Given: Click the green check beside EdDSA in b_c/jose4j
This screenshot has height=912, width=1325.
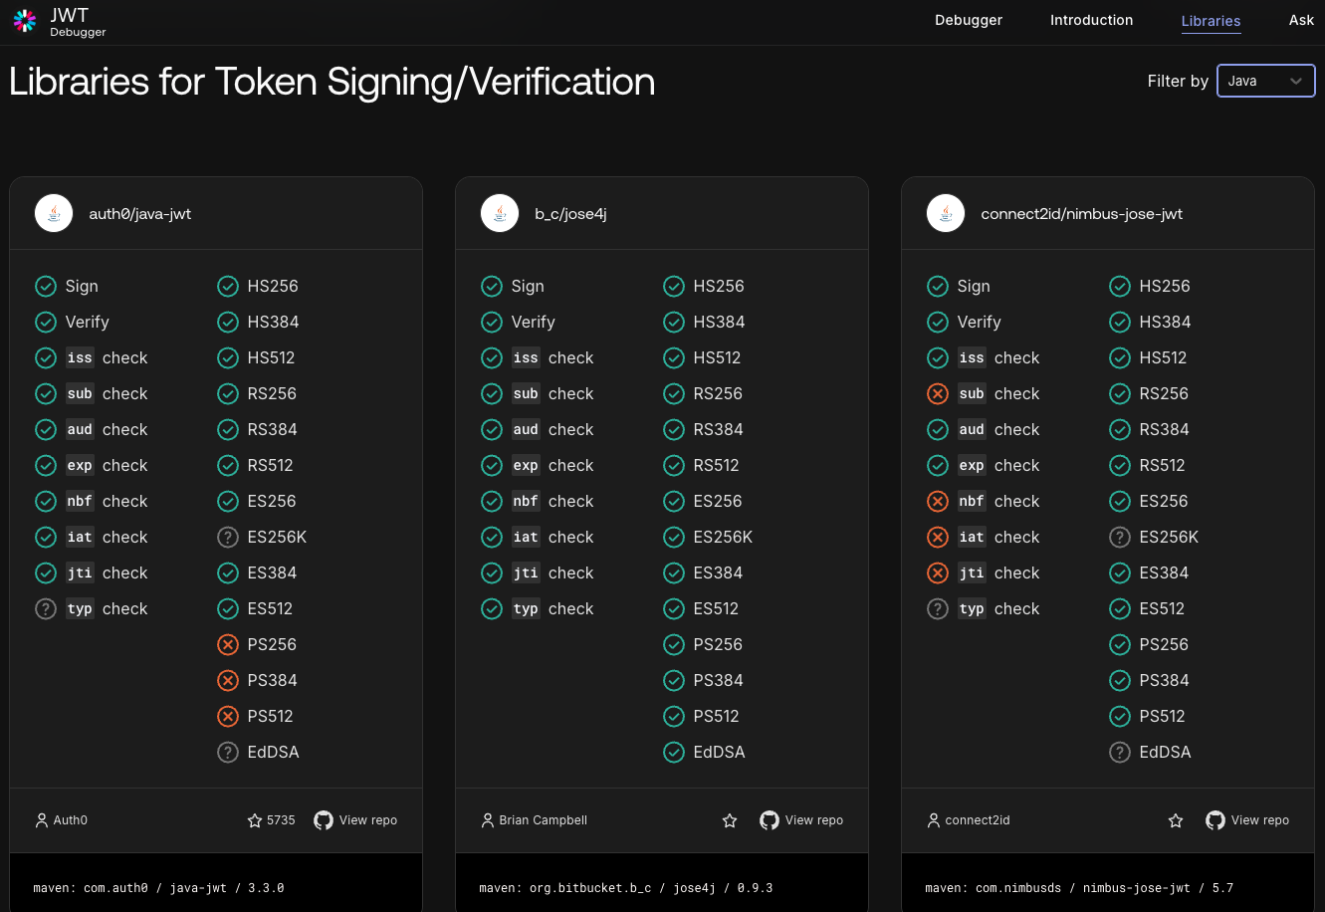Looking at the screenshot, I should 674,752.
